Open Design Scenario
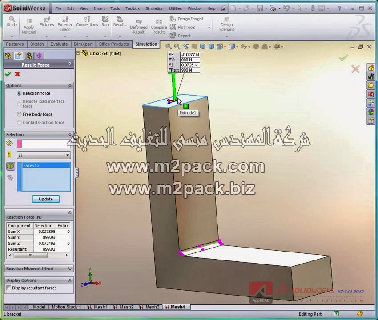Image resolution: width=378 pixels, height=320 pixels. 227,24
